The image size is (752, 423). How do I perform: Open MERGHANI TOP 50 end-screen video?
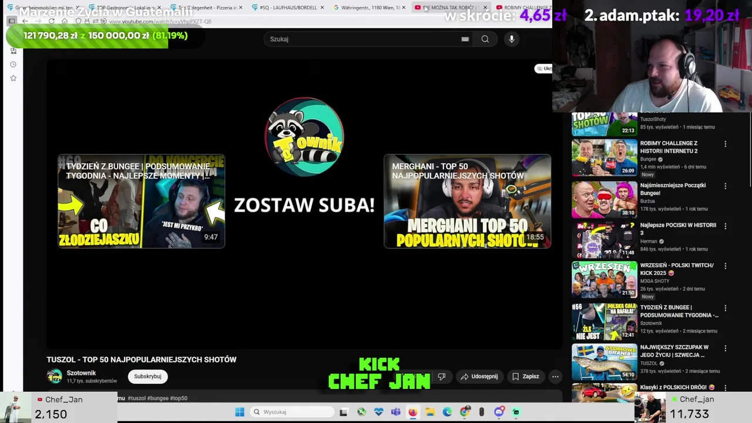(467, 201)
